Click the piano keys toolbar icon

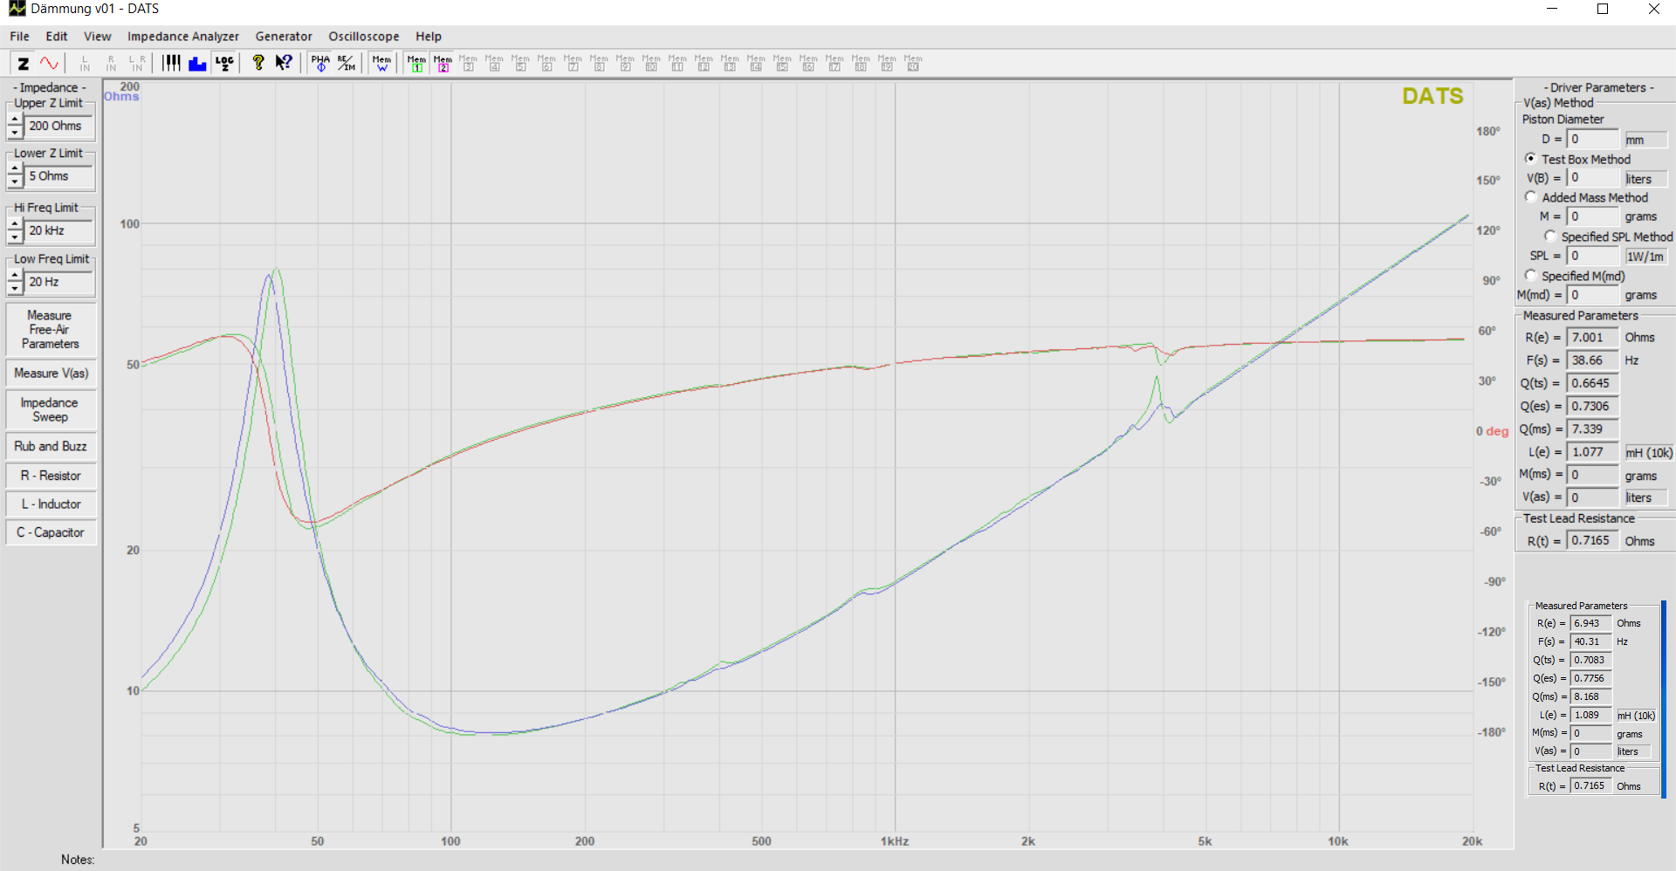[x=172, y=63]
